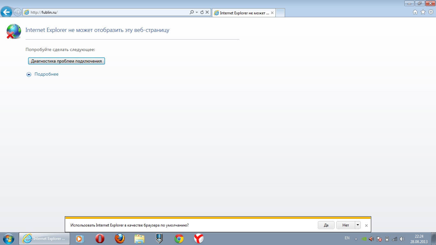The height and width of the screenshot is (245, 436).
Task: Click the white volume speaker icon
Action: [402, 239]
